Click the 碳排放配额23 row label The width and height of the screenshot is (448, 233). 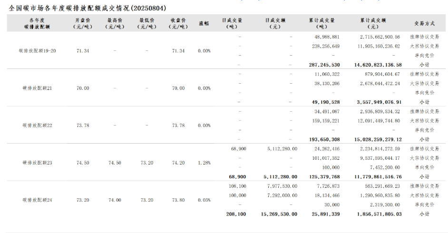pyautogui.click(x=37, y=163)
